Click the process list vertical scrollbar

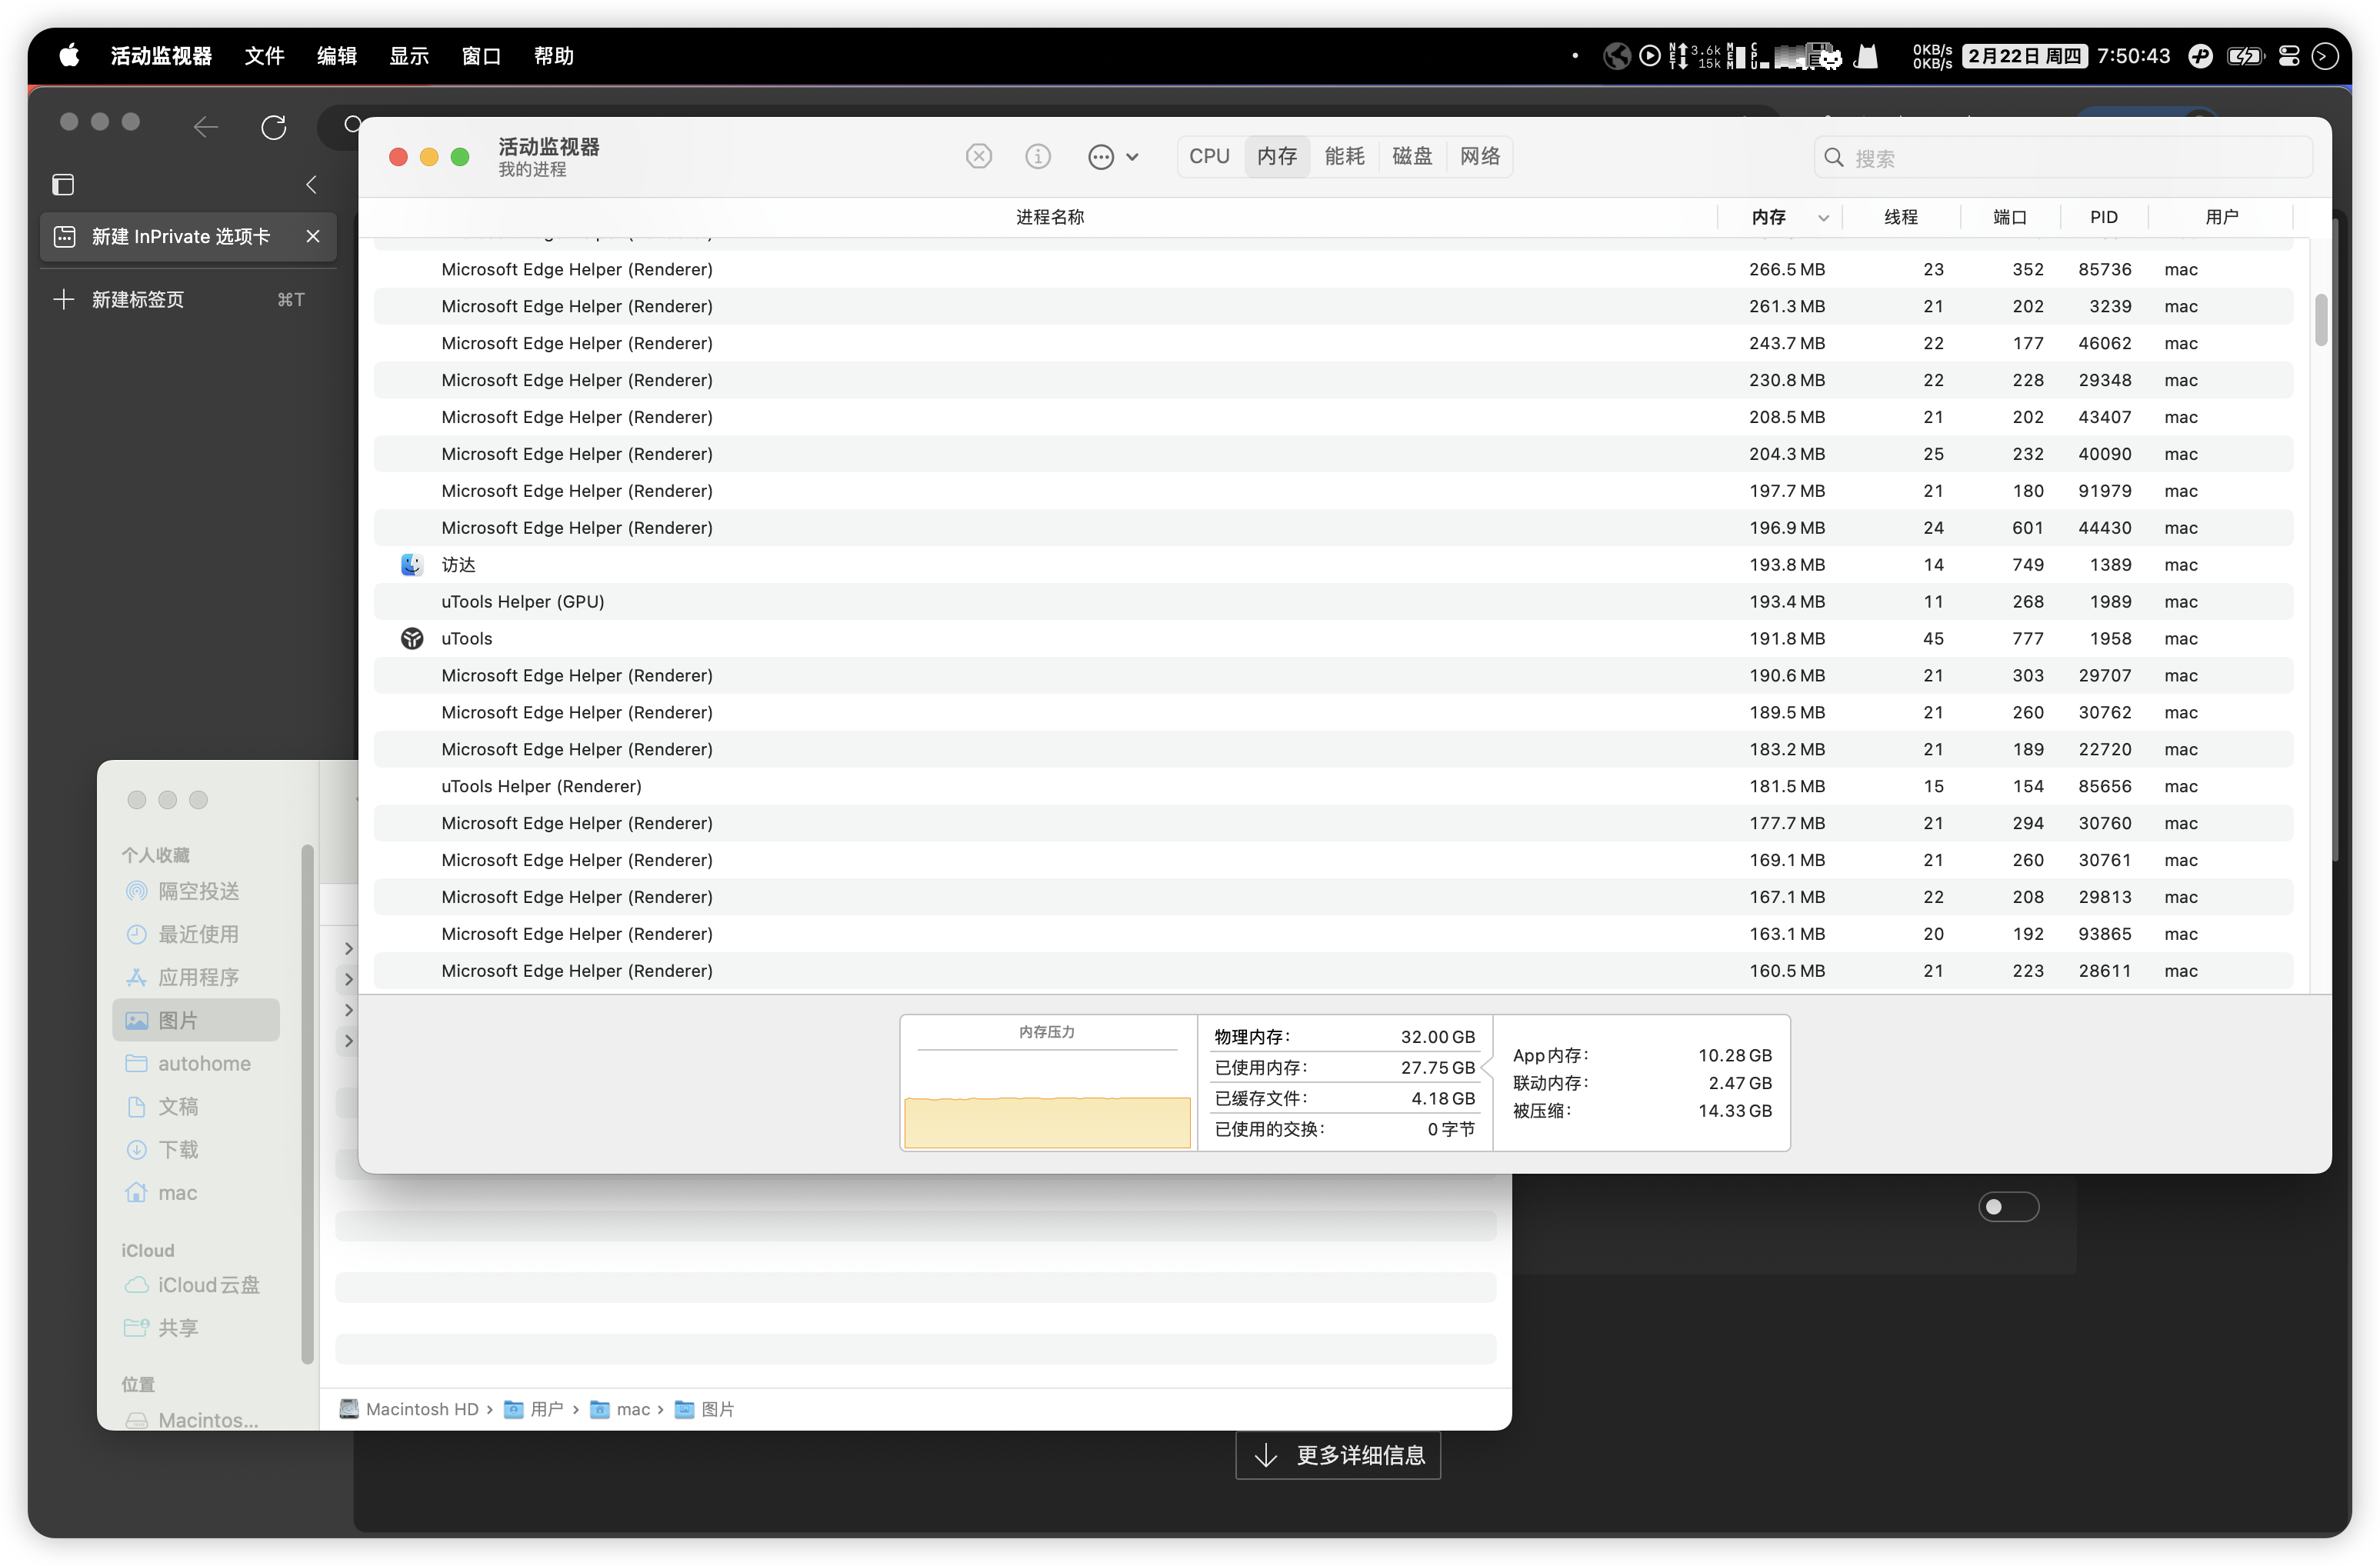click(2320, 320)
